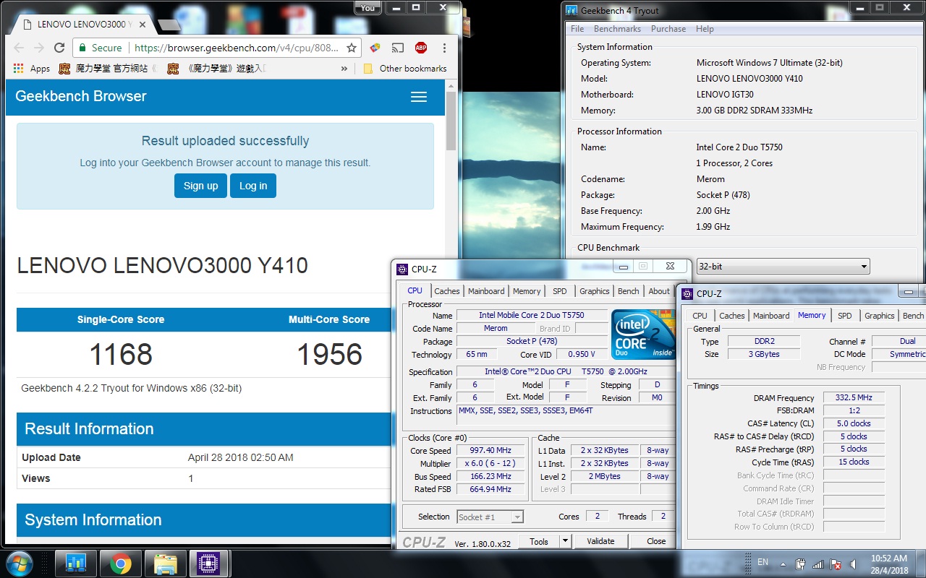Click the Chrome forward arrow
The height and width of the screenshot is (578, 926).
[38, 48]
